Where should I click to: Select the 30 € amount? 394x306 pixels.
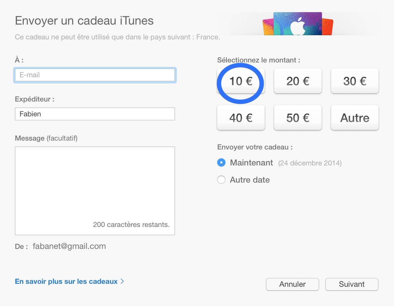pyautogui.click(x=355, y=81)
